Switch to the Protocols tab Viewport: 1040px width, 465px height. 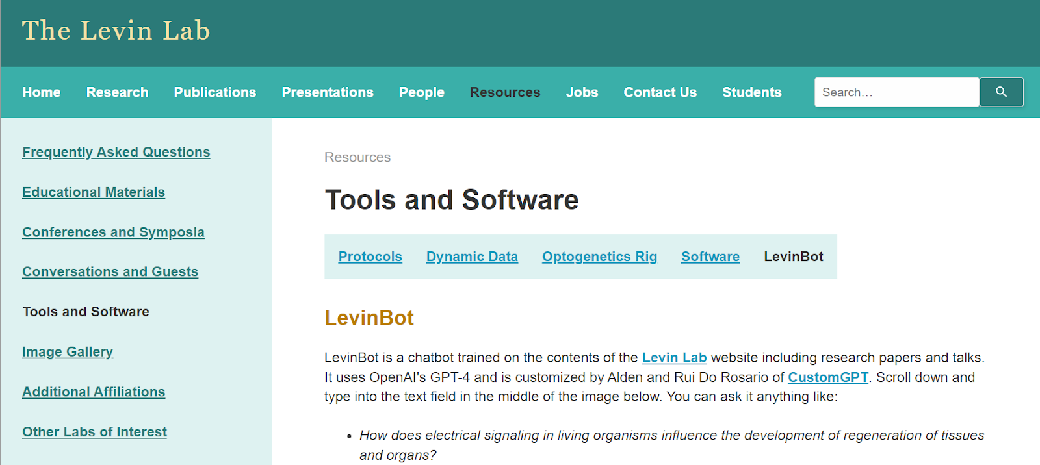click(x=370, y=257)
